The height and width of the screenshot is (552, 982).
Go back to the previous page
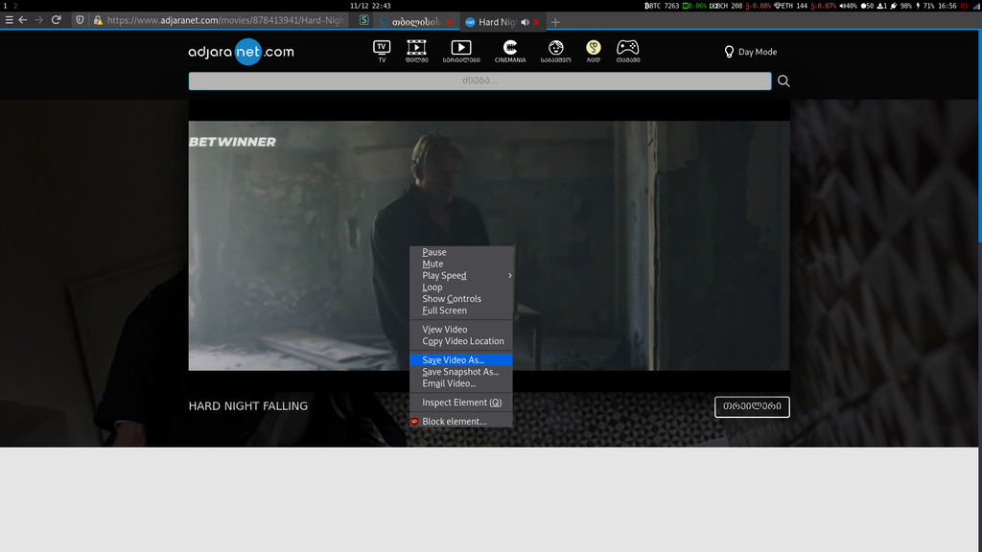(x=23, y=20)
